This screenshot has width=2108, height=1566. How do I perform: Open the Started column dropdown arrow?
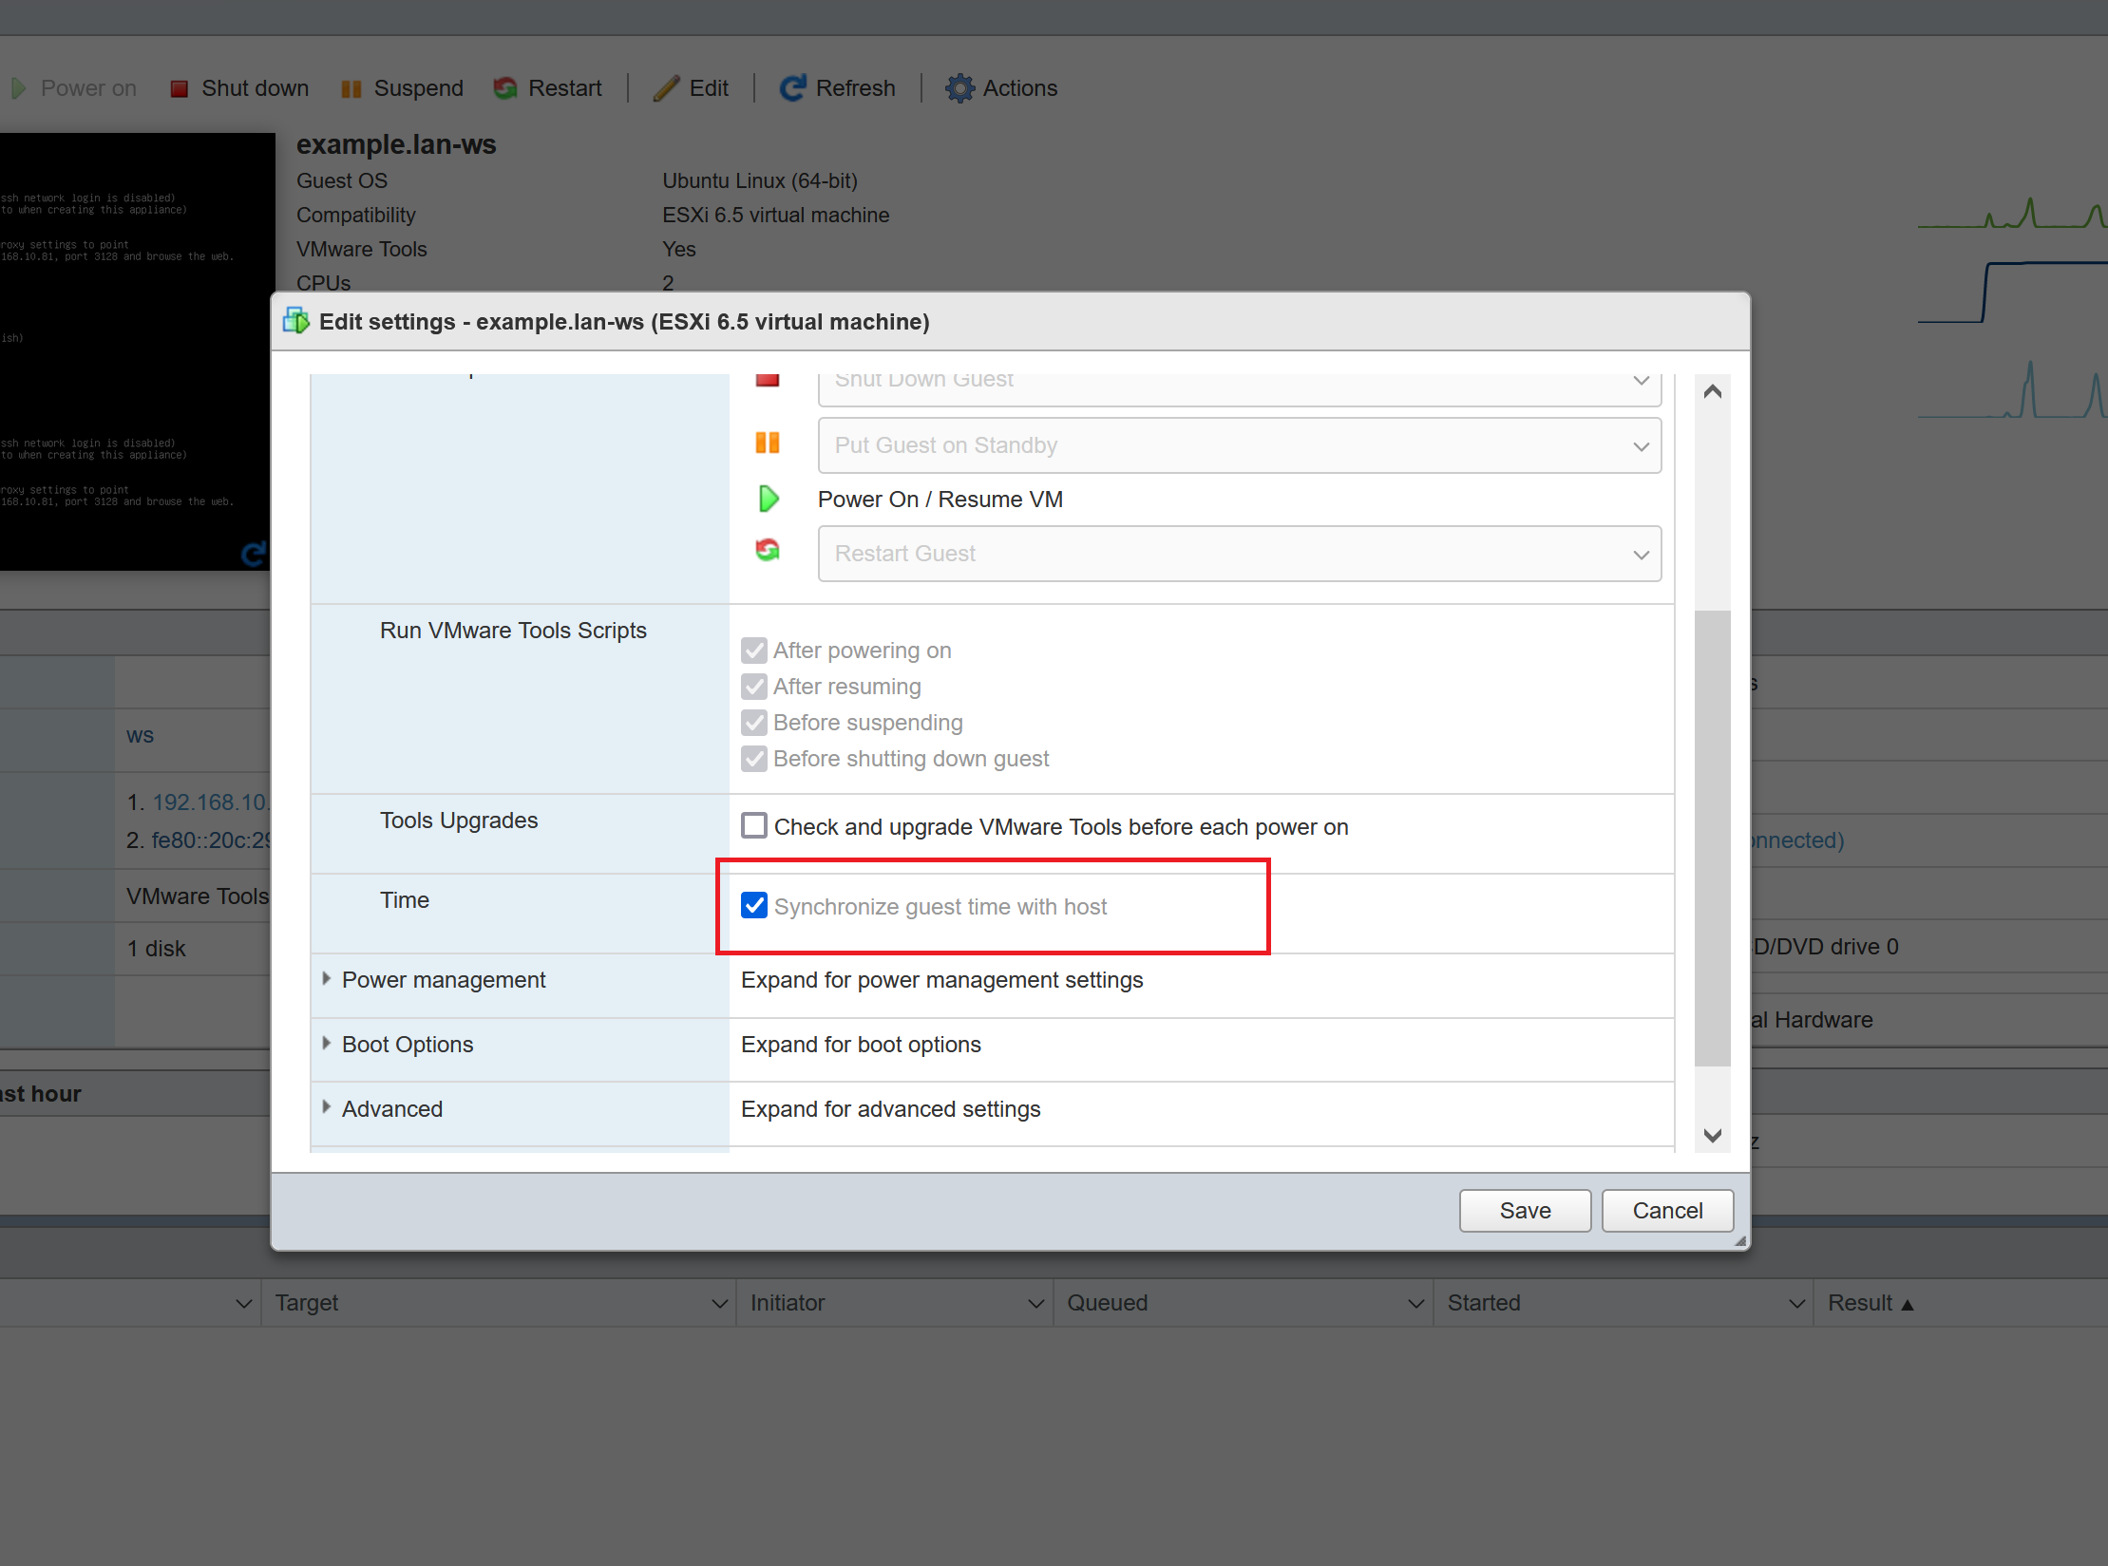tap(1796, 1304)
